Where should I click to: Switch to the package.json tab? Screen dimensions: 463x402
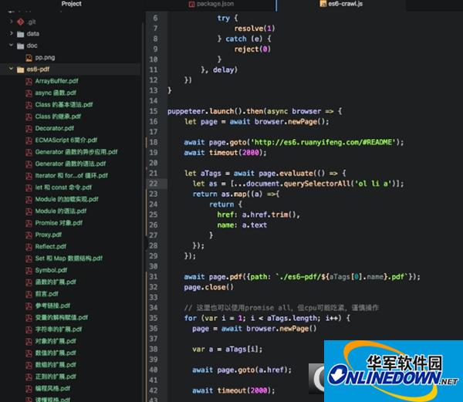click(211, 4)
